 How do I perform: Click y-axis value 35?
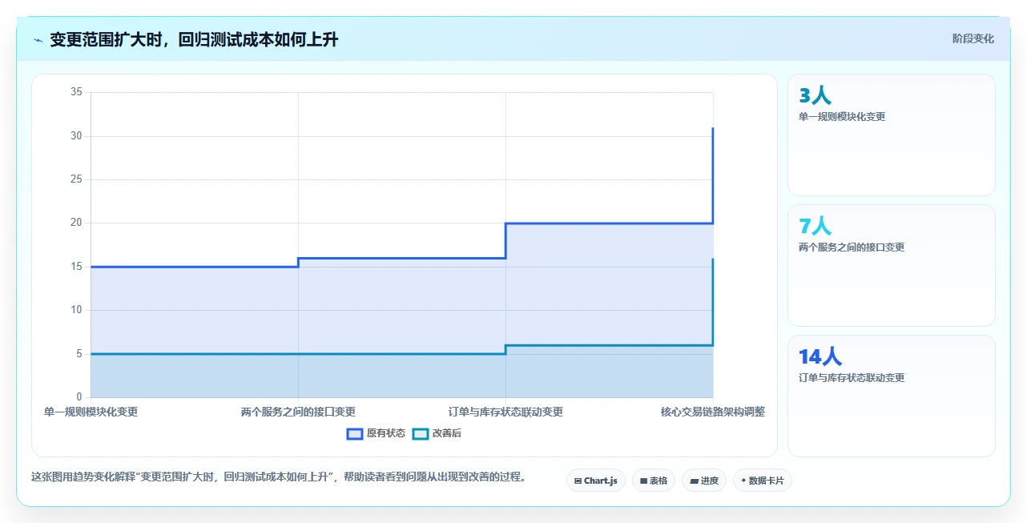[x=76, y=92]
